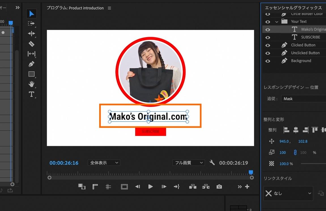Image resolution: width=326 pixels, height=211 pixels.
Task: Hide the Your Text group
Action: [x=268, y=22]
